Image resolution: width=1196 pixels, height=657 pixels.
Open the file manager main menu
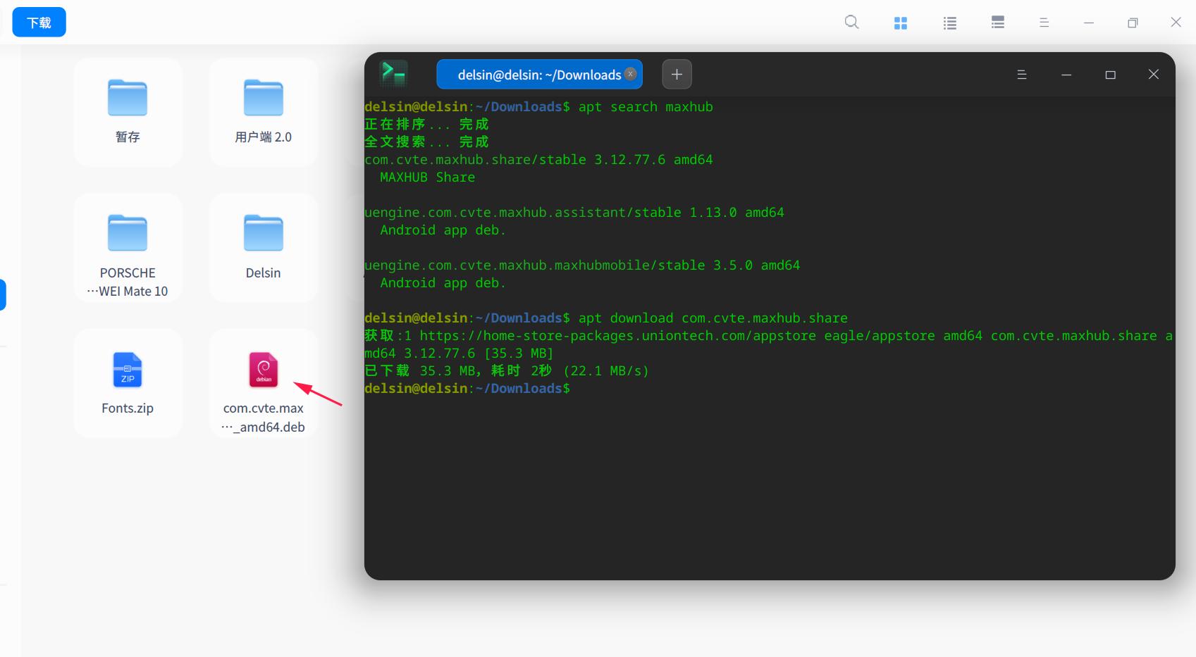[1044, 23]
